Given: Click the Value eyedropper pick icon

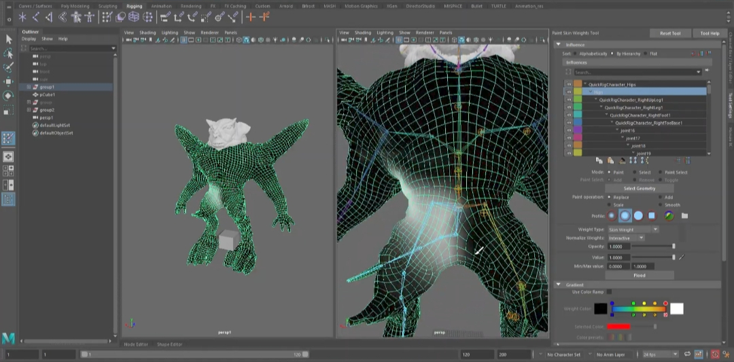Looking at the screenshot, I should click(x=682, y=257).
